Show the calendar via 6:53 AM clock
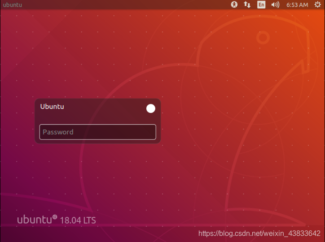Screen dimensions: 325x242 pyautogui.click(x=297, y=5)
